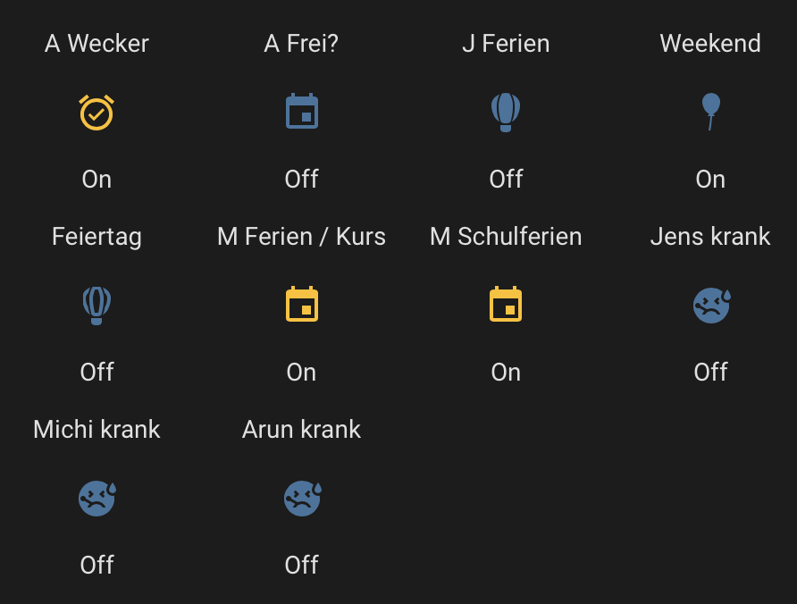Click the Arun krank name label

point(301,429)
